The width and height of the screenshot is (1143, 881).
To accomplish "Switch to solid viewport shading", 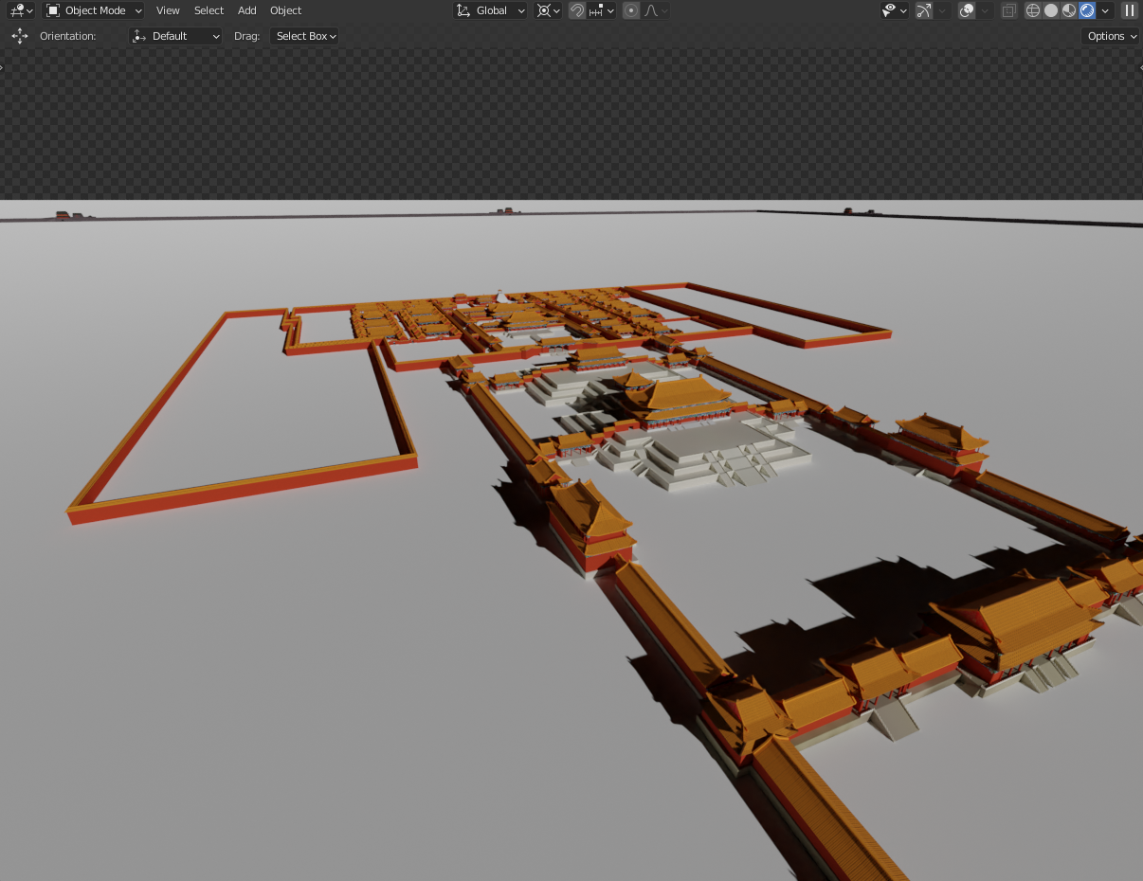I will pos(1051,10).
